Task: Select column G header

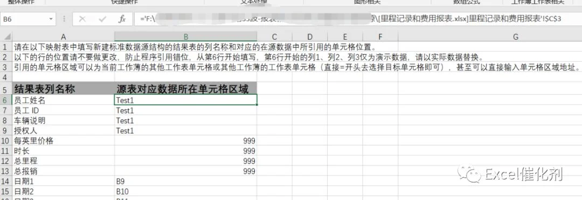Action: click(516, 37)
